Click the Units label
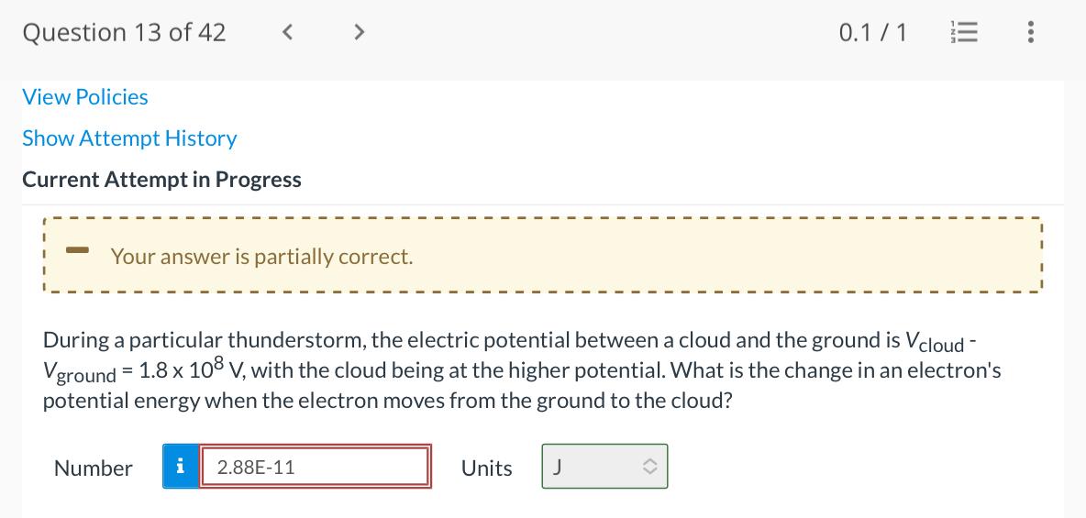 point(486,468)
